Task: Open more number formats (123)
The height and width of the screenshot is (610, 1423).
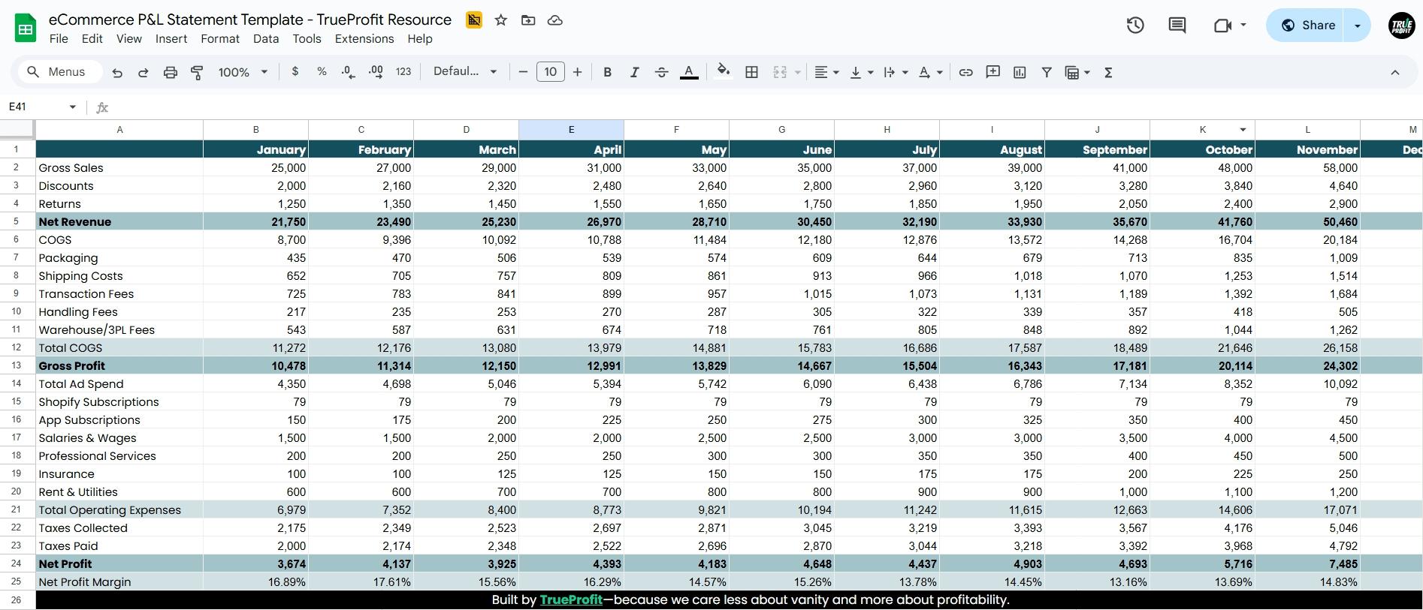Action: click(x=403, y=72)
